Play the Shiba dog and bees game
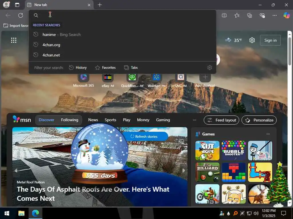The width and height of the screenshot is (293, 219). 234,194
